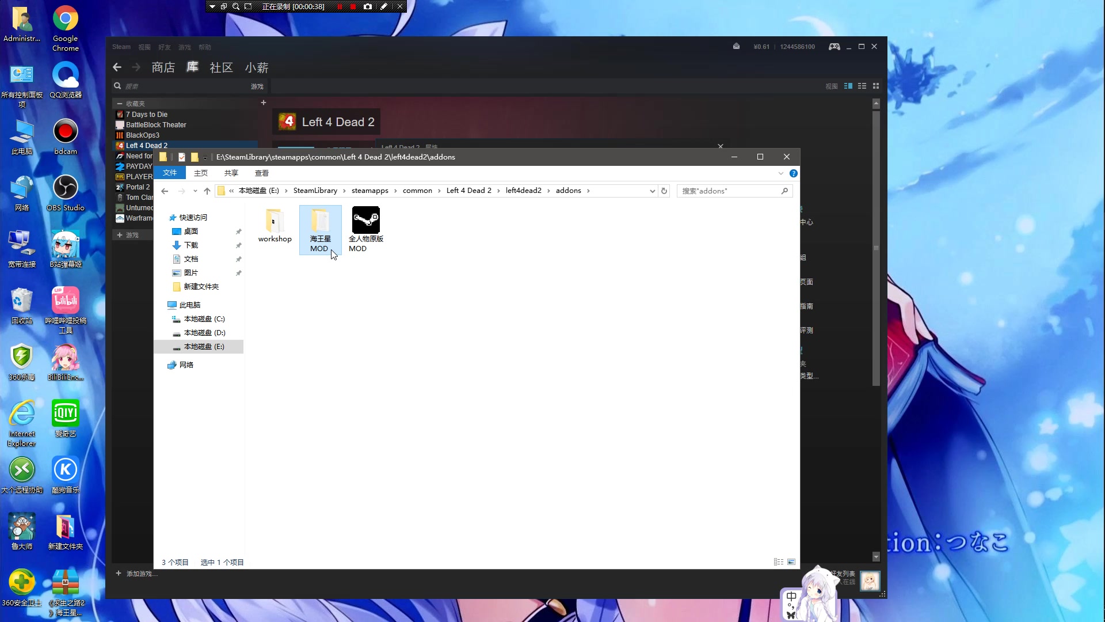Stop the screen recording

pos(353,7)
